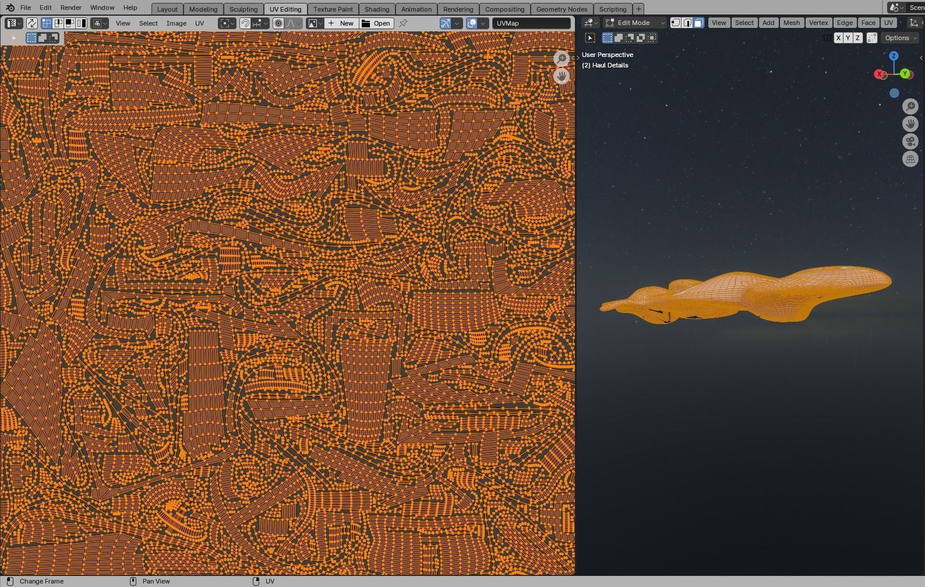Open the Render menu
Screen dimensions: 925x587
tap(71, 8)
